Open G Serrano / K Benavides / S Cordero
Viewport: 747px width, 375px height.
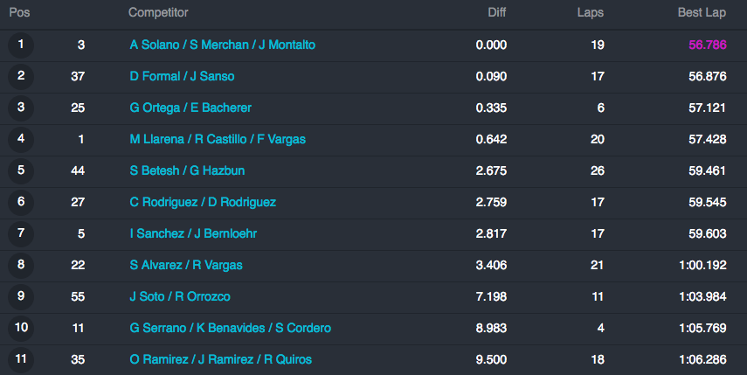click(231, 328)
